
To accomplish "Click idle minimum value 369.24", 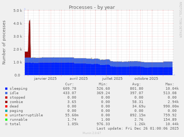I will (x=103, y=93).
